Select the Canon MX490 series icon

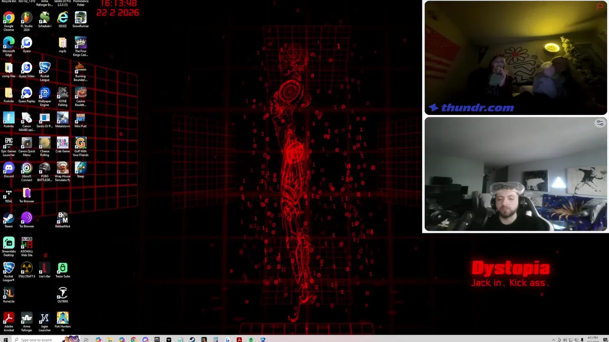(x=27, y=122)
